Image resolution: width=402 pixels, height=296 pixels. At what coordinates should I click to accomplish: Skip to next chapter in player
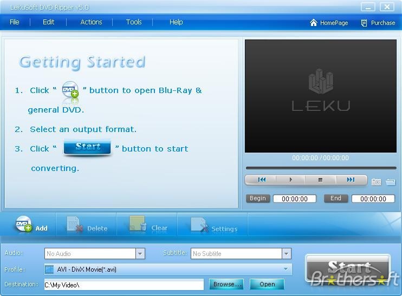pos(351,180)
